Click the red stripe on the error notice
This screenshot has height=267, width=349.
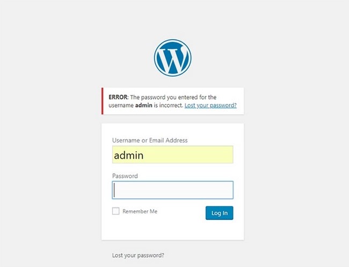[x=103, y=101]
